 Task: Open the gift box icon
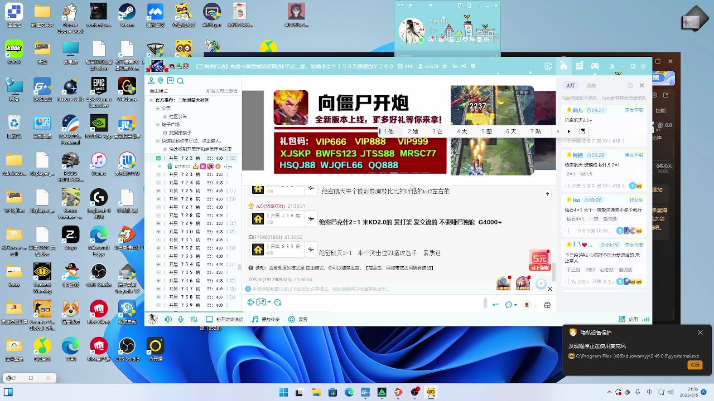(x=547, y=305)
